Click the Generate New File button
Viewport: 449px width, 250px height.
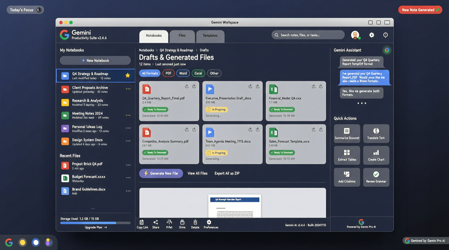(x=161, y=173)
